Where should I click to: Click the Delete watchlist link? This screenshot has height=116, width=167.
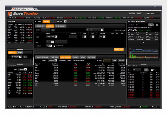pyautogui.click(x=69, y=61)
